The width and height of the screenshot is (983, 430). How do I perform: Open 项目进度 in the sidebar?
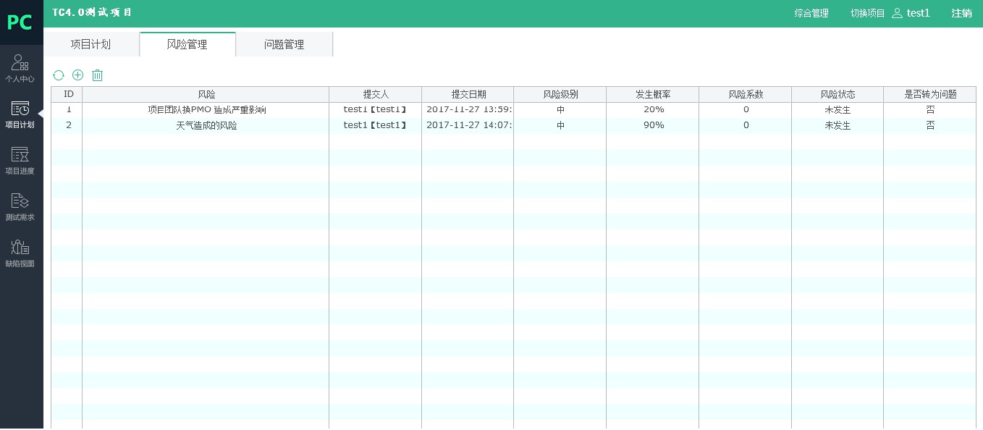pos(20,161)
